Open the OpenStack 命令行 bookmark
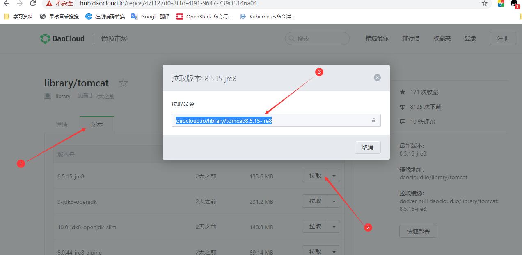Image resolution: width=522 pixels, height=255 pixels. coord(204,16)
